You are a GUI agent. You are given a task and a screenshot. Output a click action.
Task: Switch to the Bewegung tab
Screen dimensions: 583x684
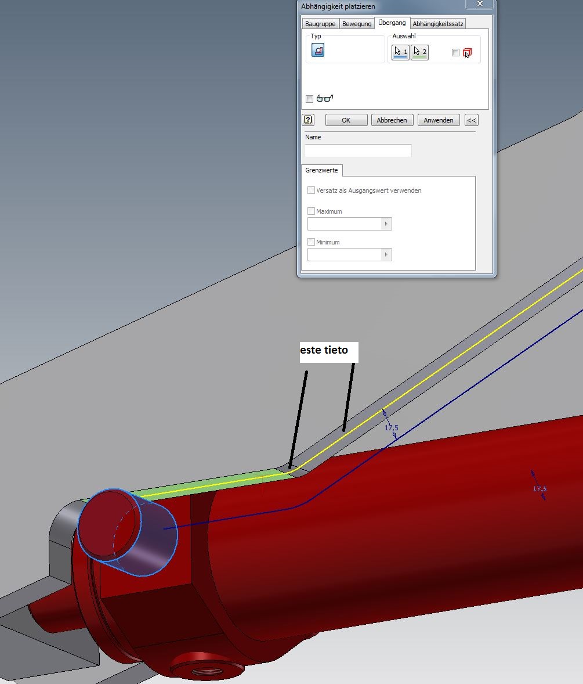point(357,24)
